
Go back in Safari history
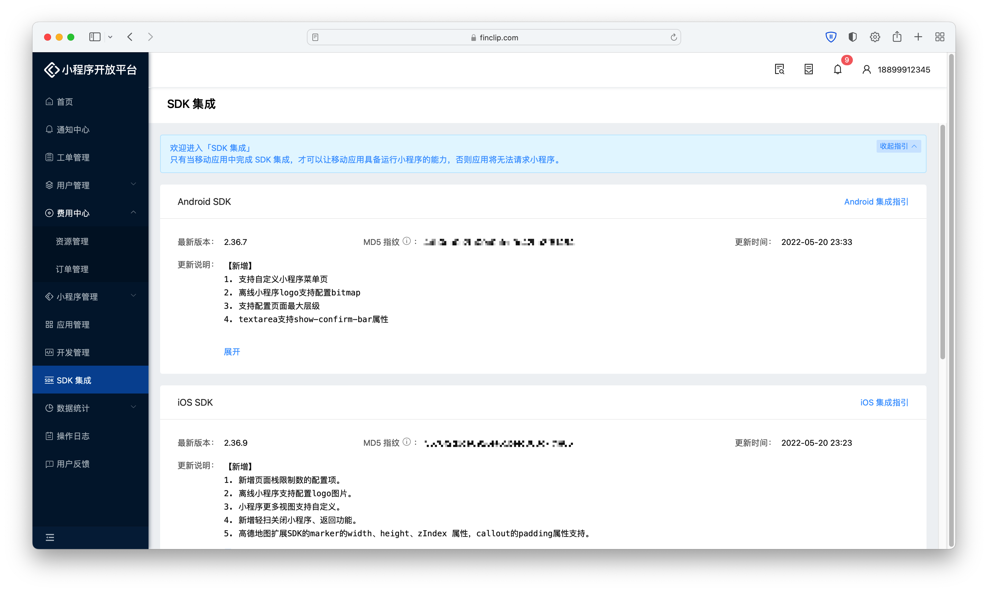click(x=130, y=37)
